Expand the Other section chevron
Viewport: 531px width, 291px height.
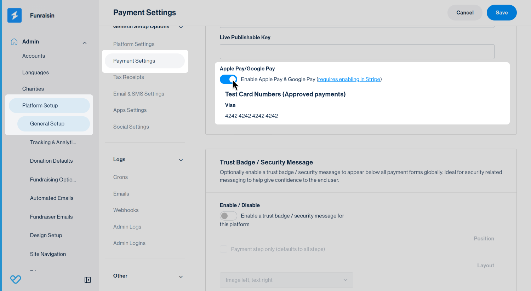(181, 277)
